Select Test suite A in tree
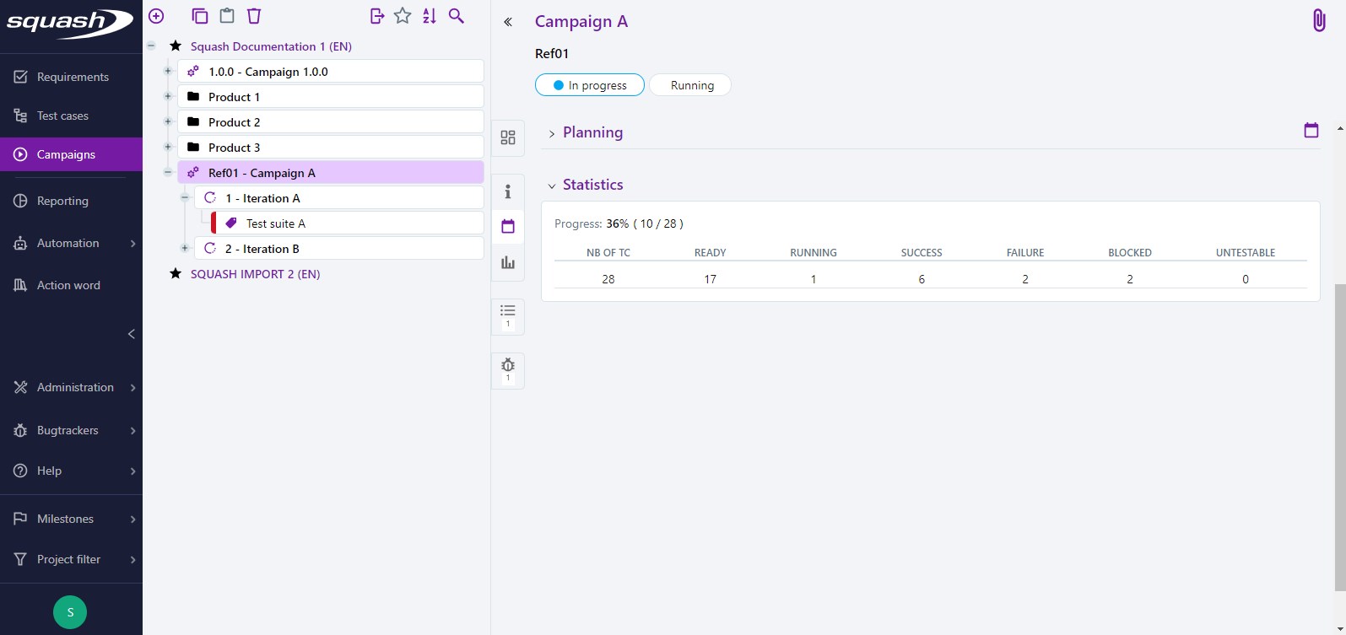The height and width of the screenshot is (635, 1346). coord(276,223)
